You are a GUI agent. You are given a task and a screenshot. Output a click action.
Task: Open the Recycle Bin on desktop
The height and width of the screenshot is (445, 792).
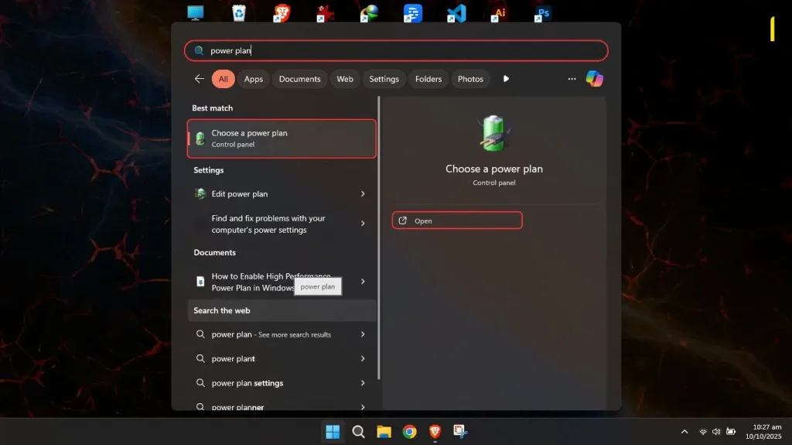coord(239,13)
